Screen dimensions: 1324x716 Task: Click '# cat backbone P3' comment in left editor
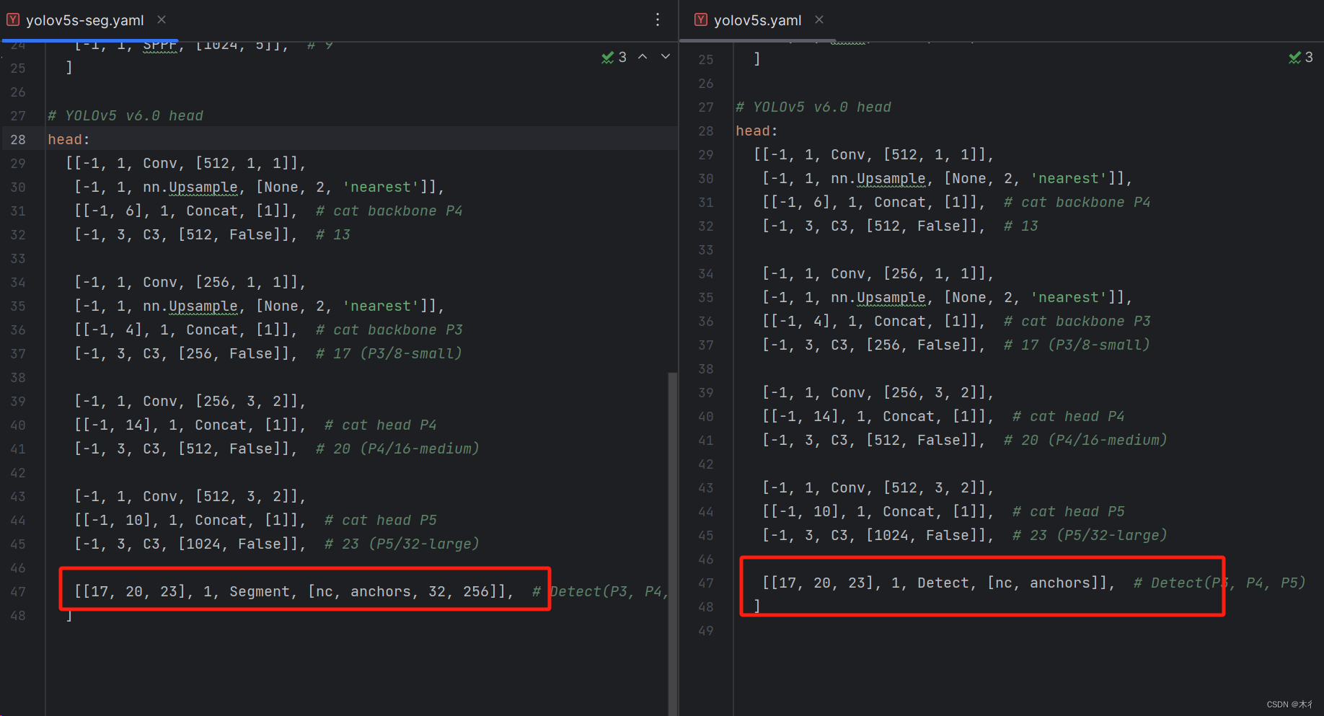pos(389,330)
